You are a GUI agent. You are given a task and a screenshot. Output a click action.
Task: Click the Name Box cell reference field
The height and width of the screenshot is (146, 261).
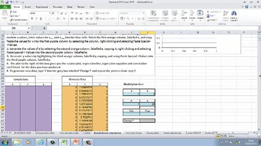click(x=13, y=28)
